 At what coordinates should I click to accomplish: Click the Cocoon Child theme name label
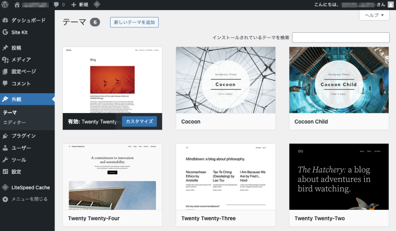(x=311, y=122)
